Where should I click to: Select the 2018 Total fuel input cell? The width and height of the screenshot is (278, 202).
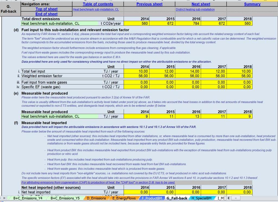[x=239, y=71]
